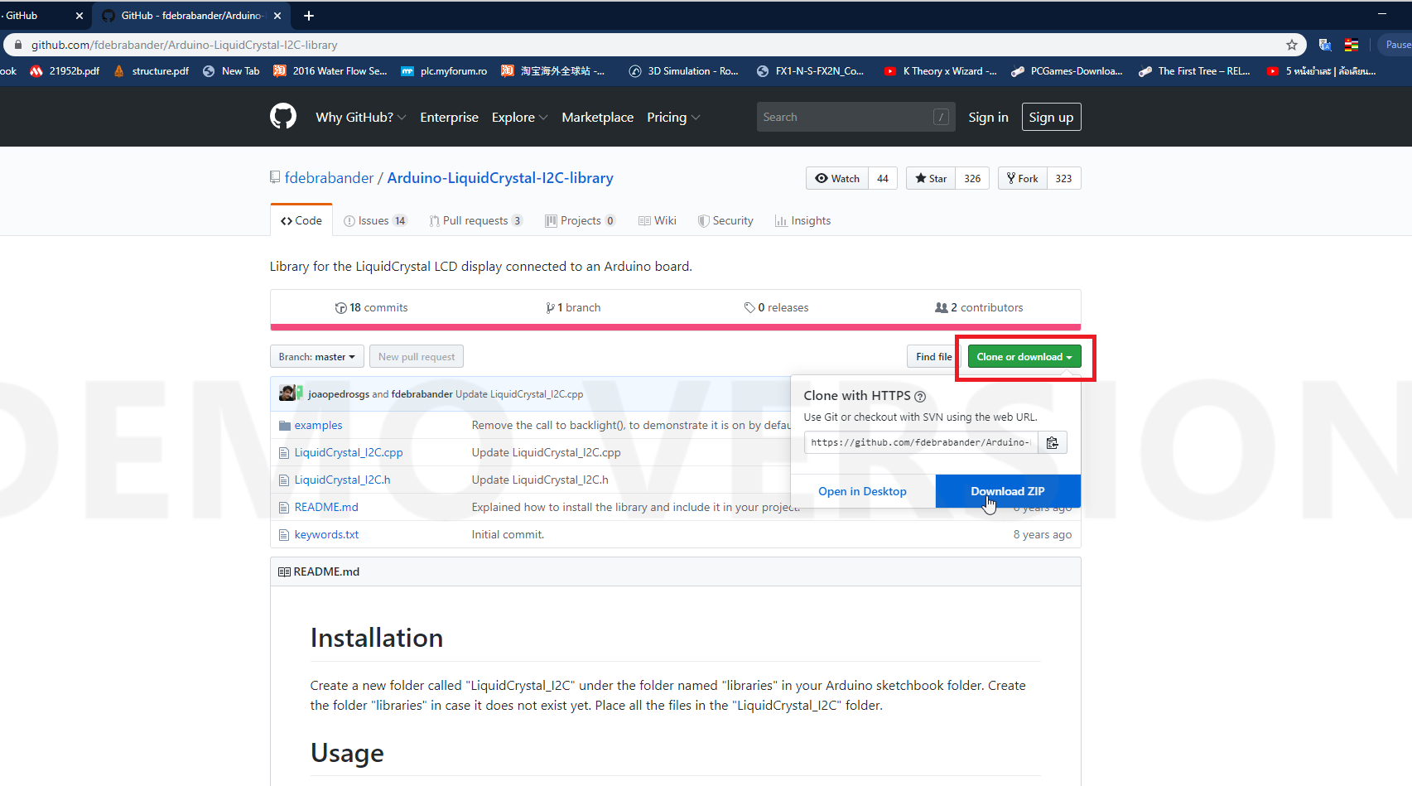Open keywords.txt file
Screen dimensions: 1412x786
click(326, 534)
